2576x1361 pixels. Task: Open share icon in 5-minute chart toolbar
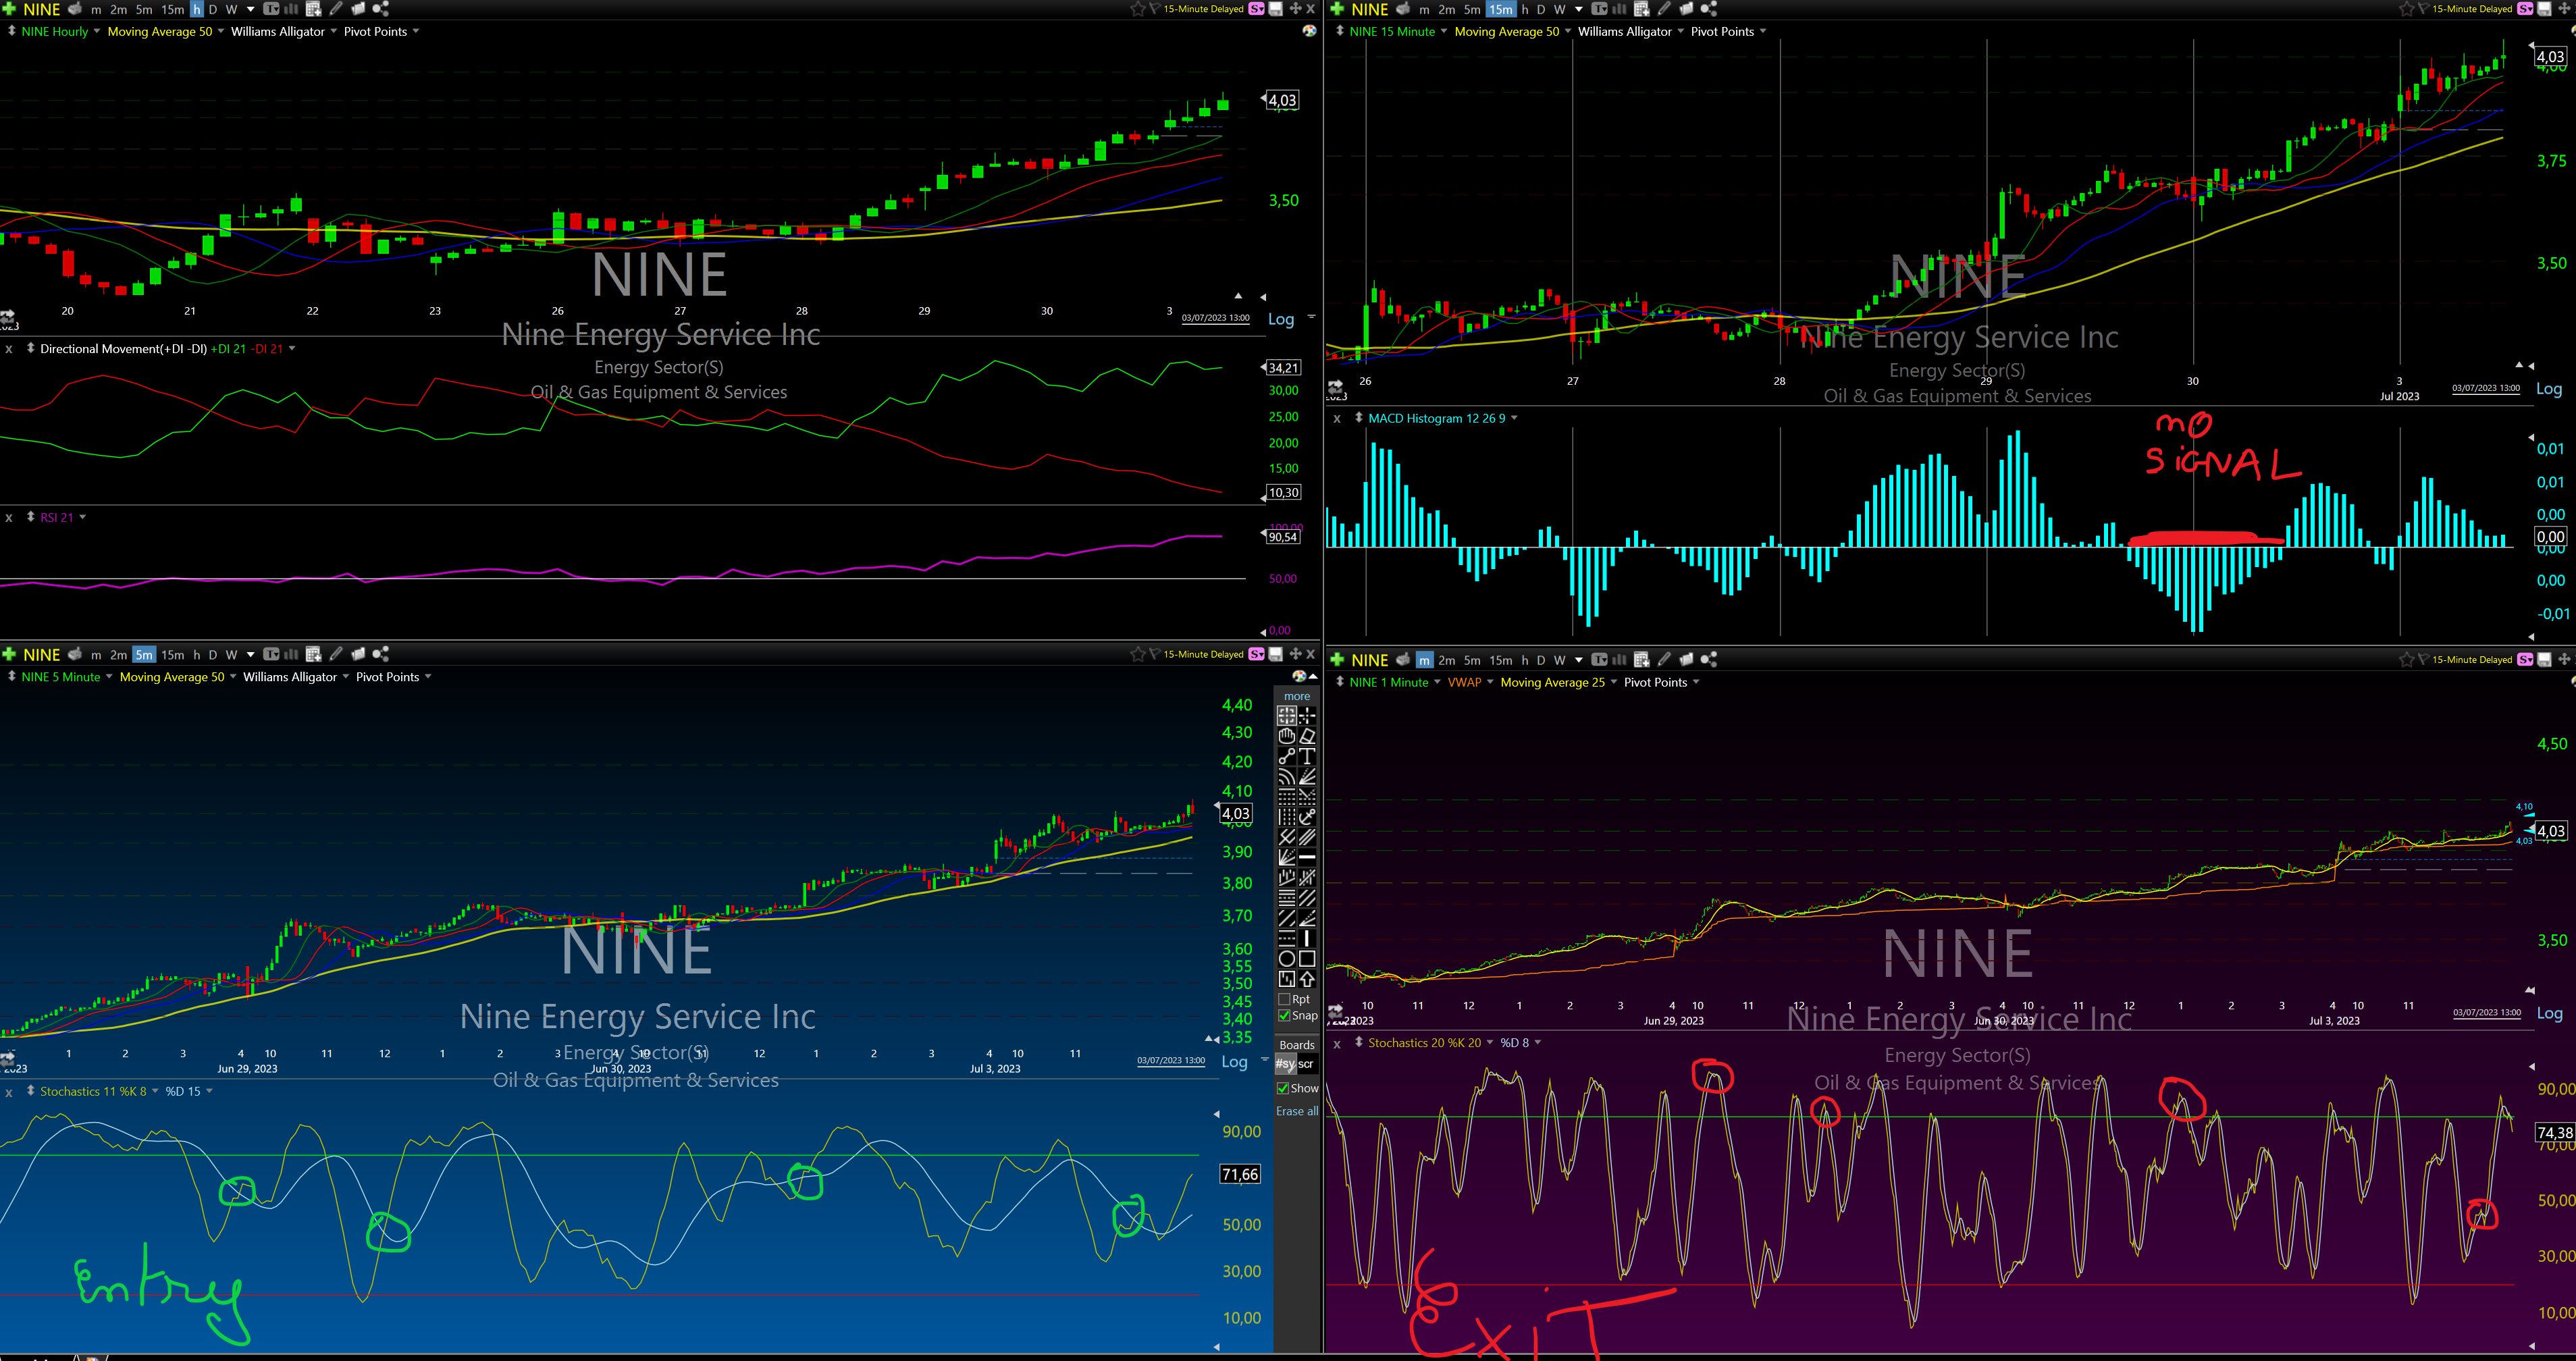[x=381, y=654]
